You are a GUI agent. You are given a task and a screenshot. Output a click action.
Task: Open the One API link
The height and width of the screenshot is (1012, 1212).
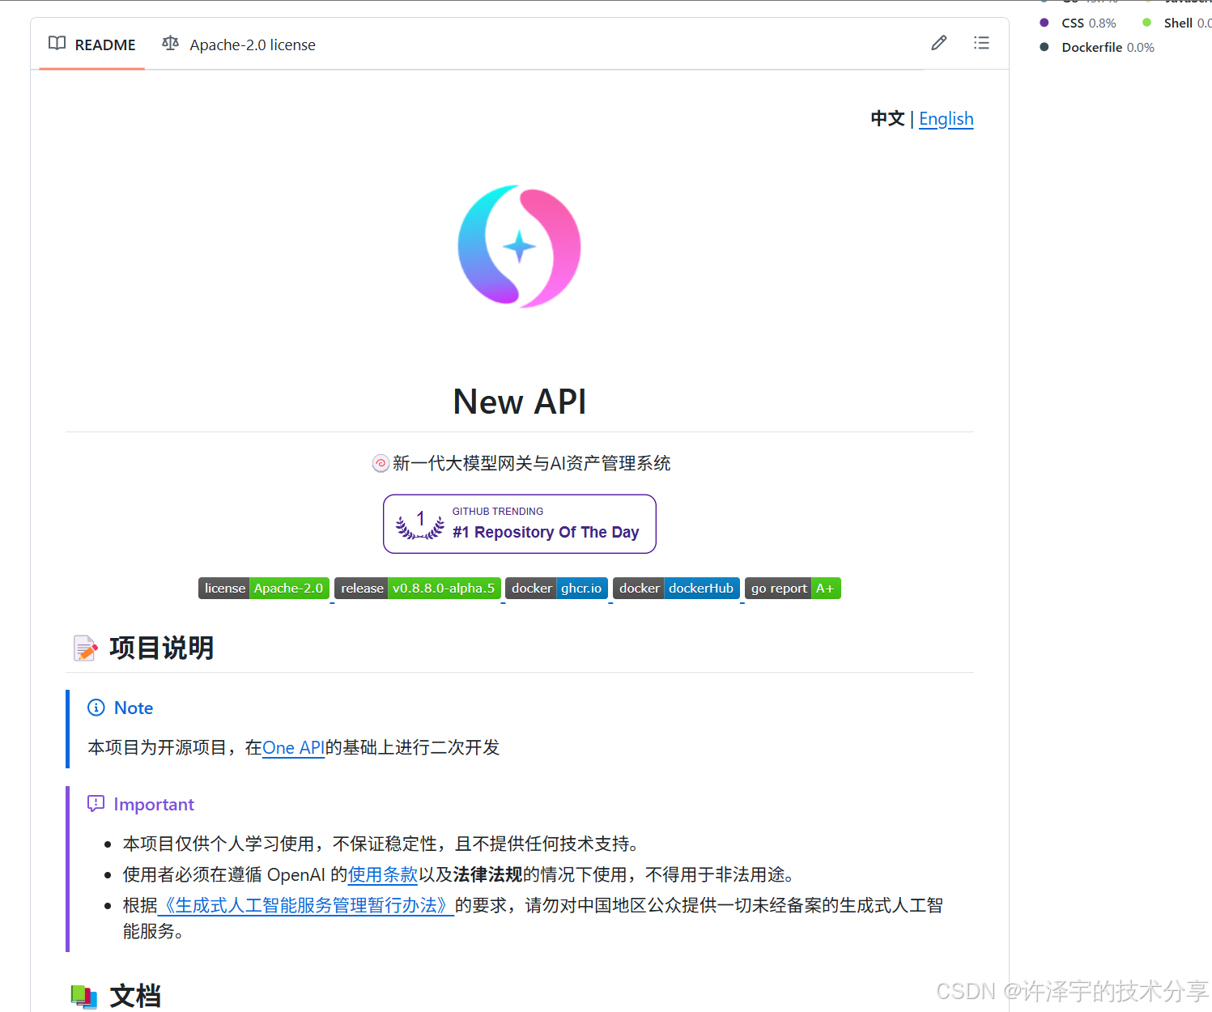(x=293, y=747)
